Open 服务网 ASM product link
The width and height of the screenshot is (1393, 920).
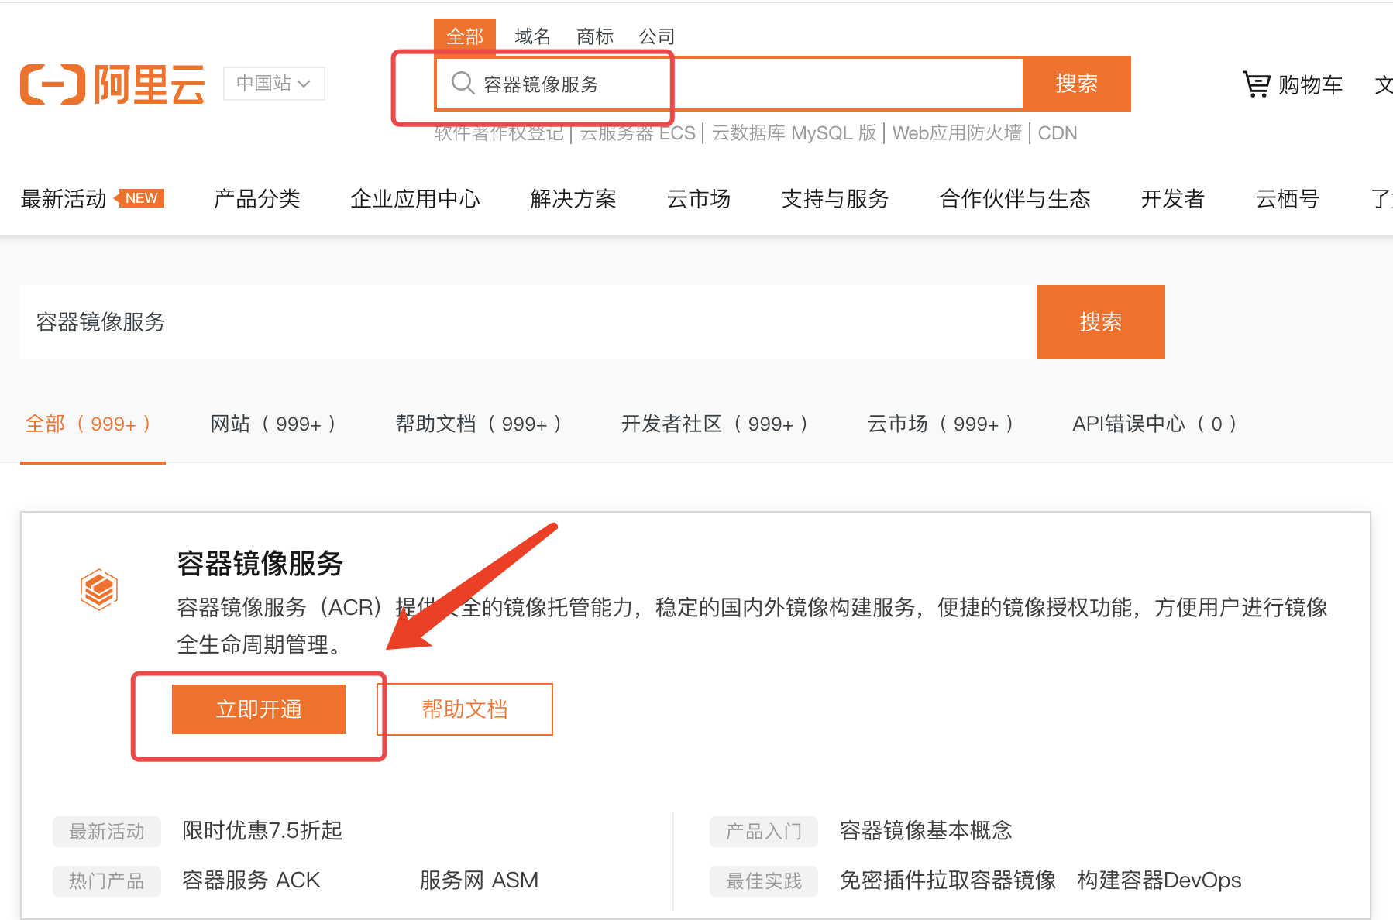(x=479, y=881)
